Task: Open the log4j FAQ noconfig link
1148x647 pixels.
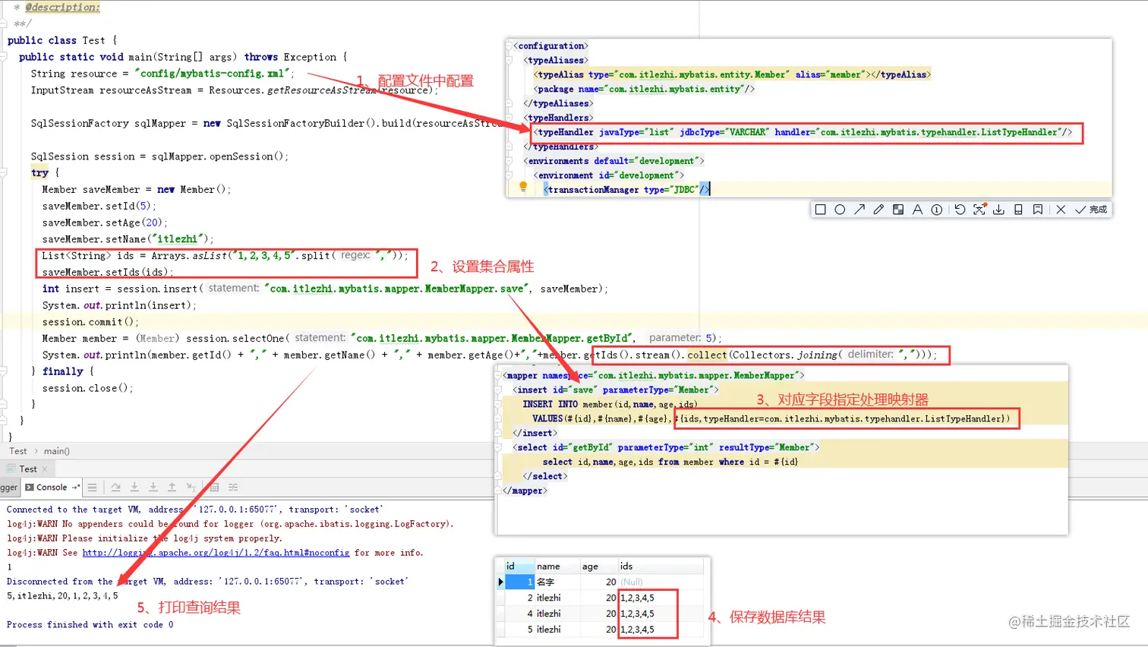Action: pyautogui.click(x=216, y=553)
